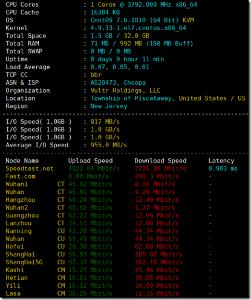Select Wuhan1 upload '45.82 Mbit/s'
The image size is (251, 300).
90,184
